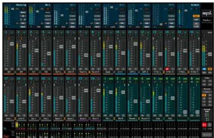This screenshot has width=214, height=138.
Task: Click the channel 23 volume fader
Action: coord(86,90)
